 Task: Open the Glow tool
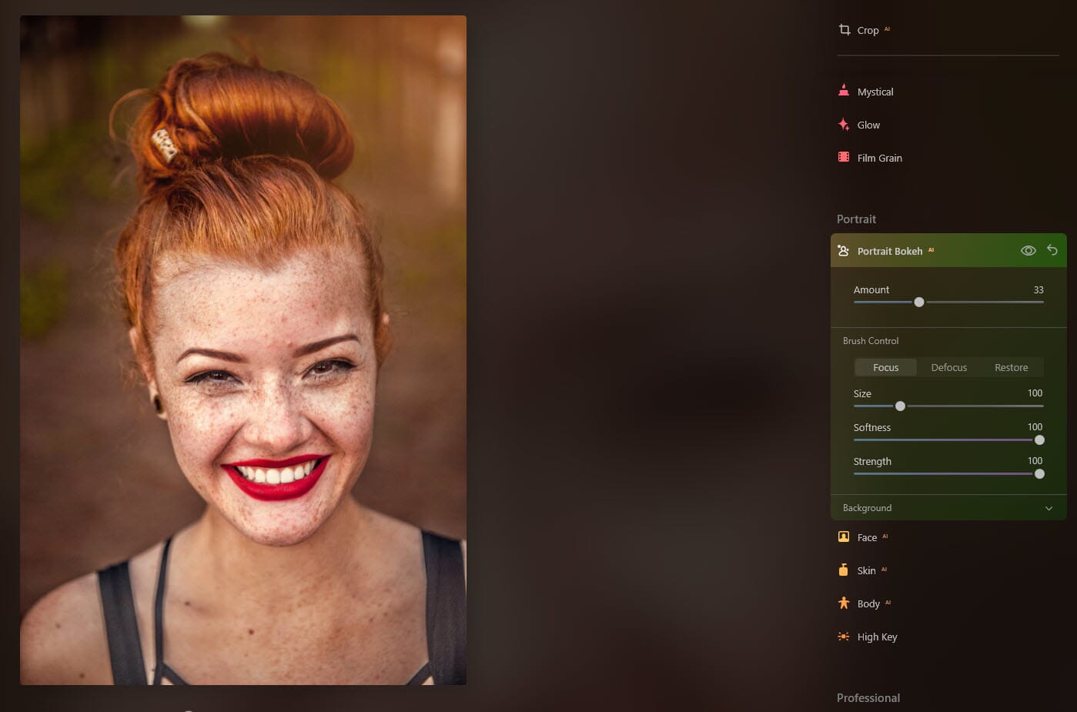[868, 125]
